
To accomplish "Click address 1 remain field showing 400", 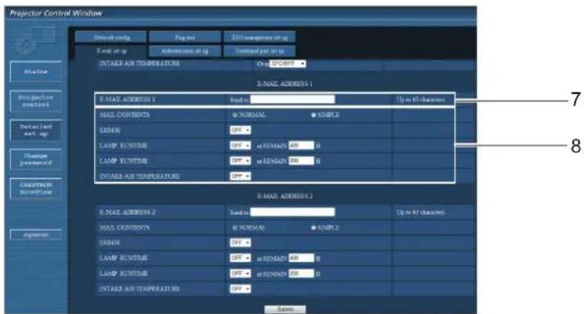I will tap(301, 145).
